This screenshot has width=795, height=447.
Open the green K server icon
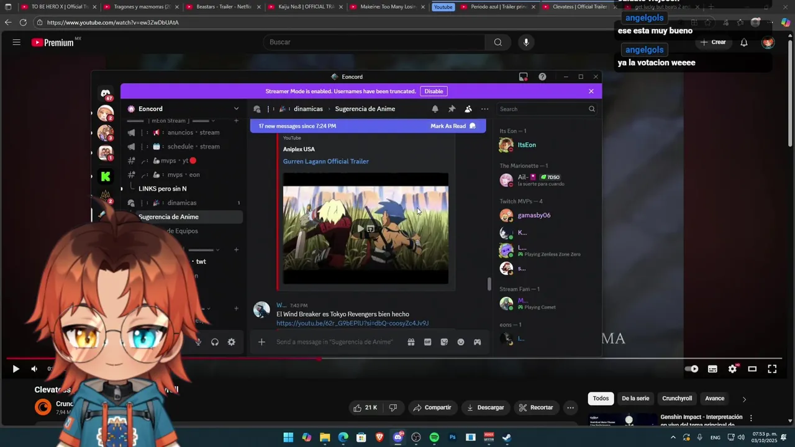(x=106, y=176)
